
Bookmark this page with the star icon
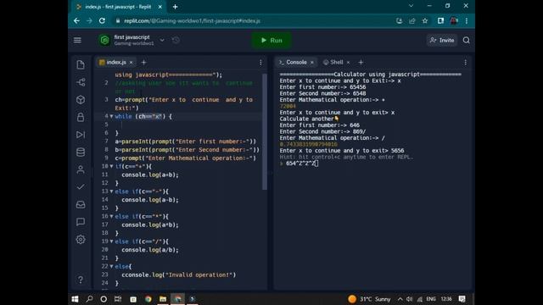(x=425, y=20)
